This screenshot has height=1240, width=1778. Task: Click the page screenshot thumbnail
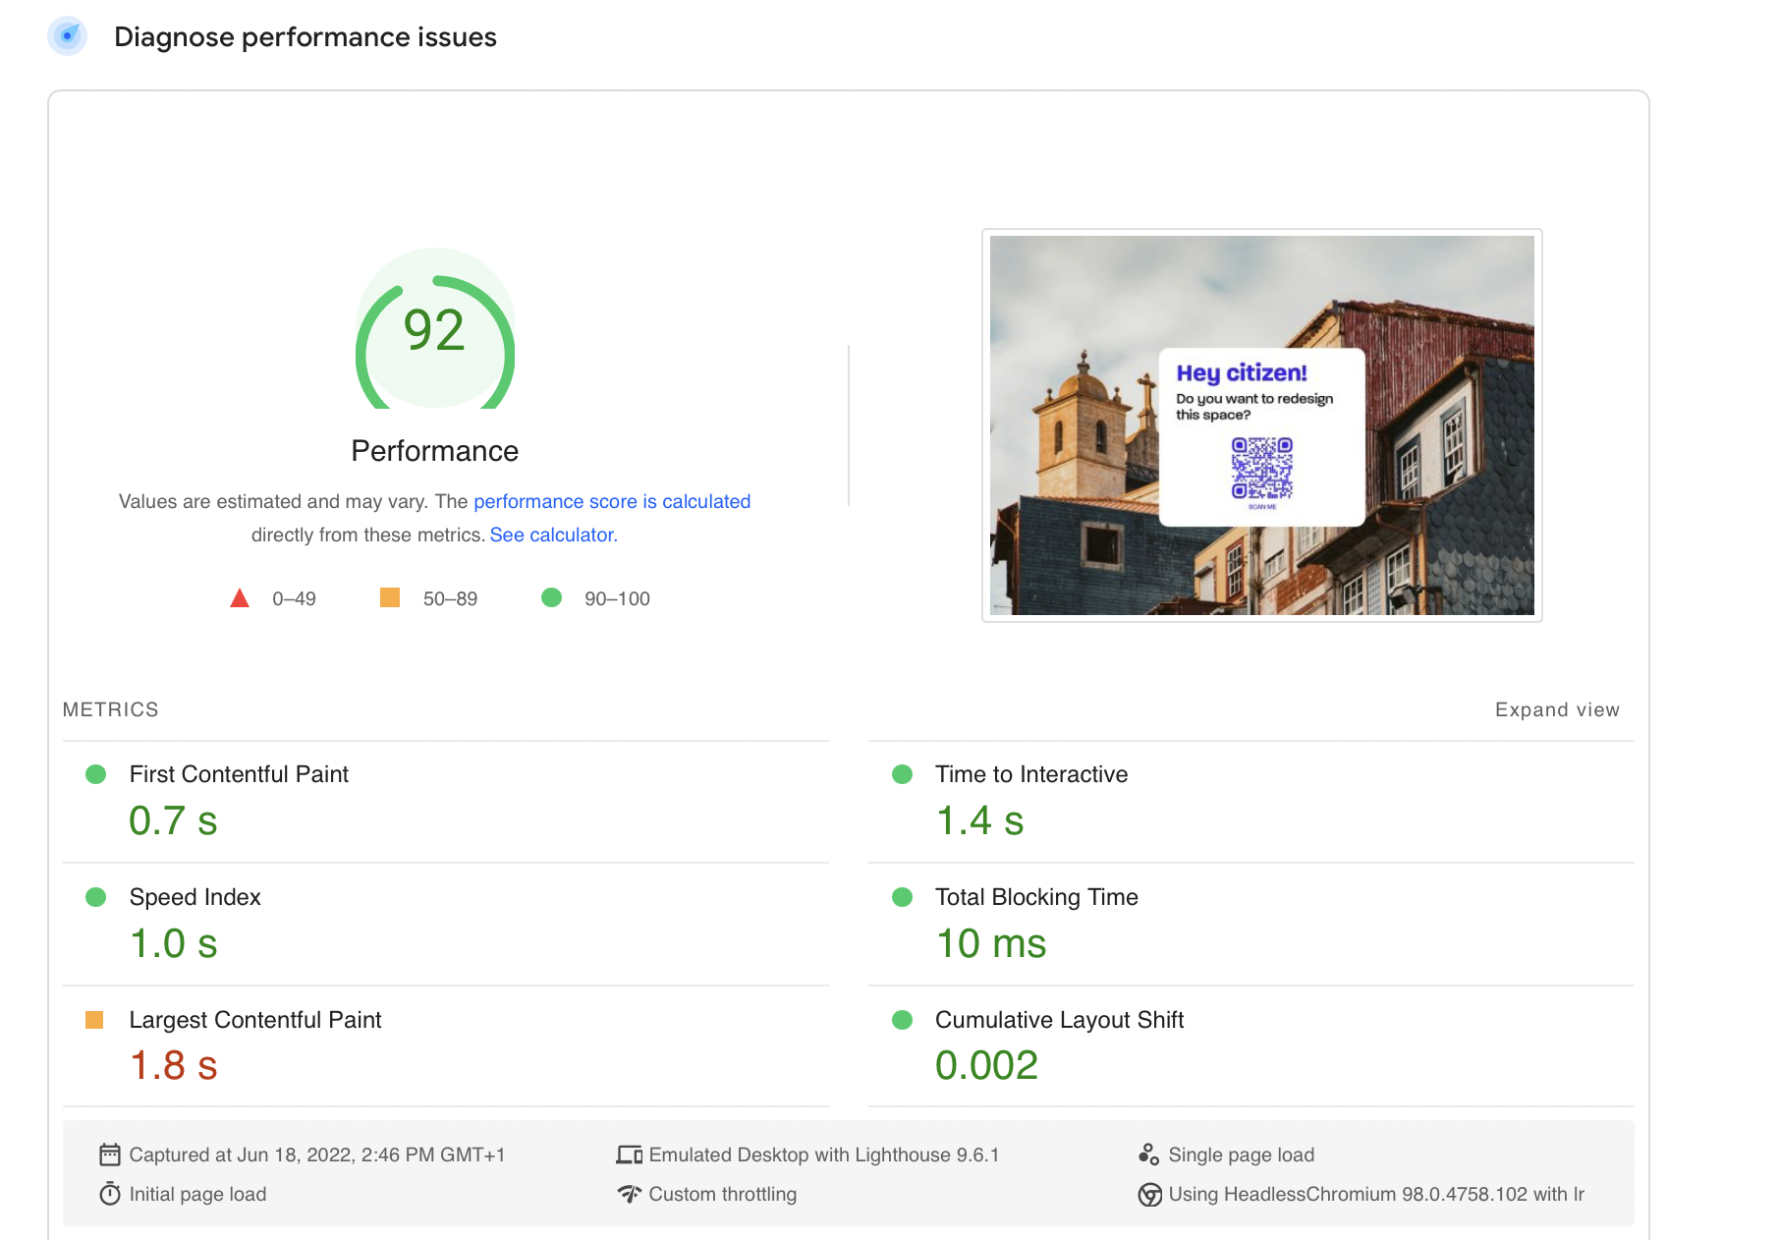click(1261, 425)
